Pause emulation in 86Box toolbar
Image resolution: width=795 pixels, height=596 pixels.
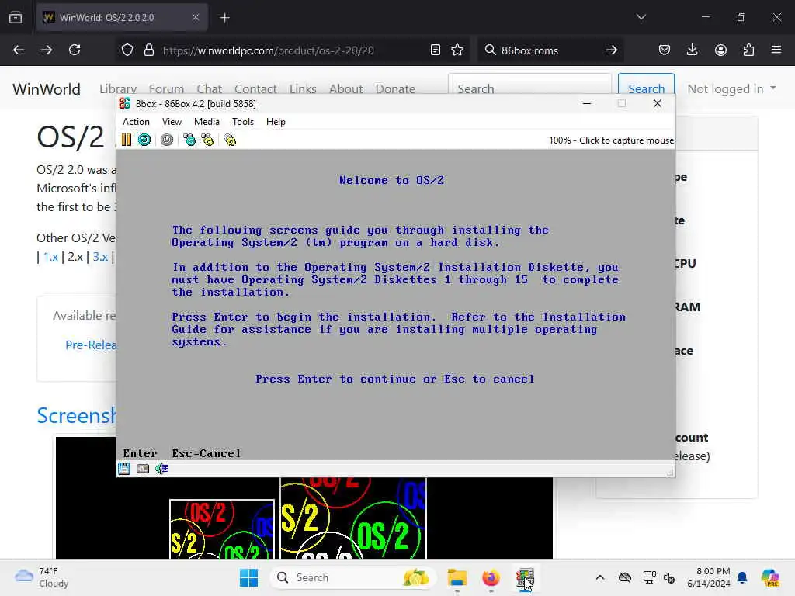[127, 140]
